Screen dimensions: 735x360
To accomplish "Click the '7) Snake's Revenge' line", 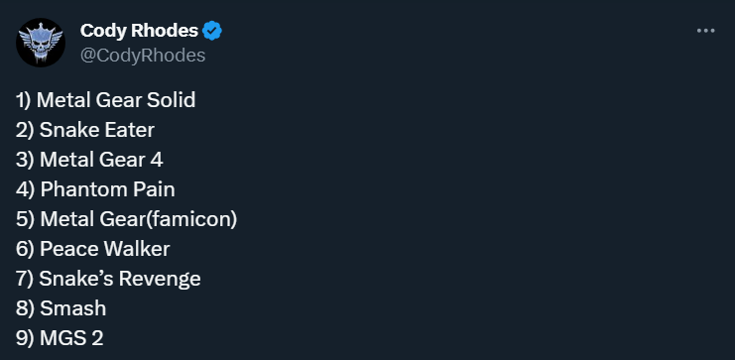I will coord(108,279).
